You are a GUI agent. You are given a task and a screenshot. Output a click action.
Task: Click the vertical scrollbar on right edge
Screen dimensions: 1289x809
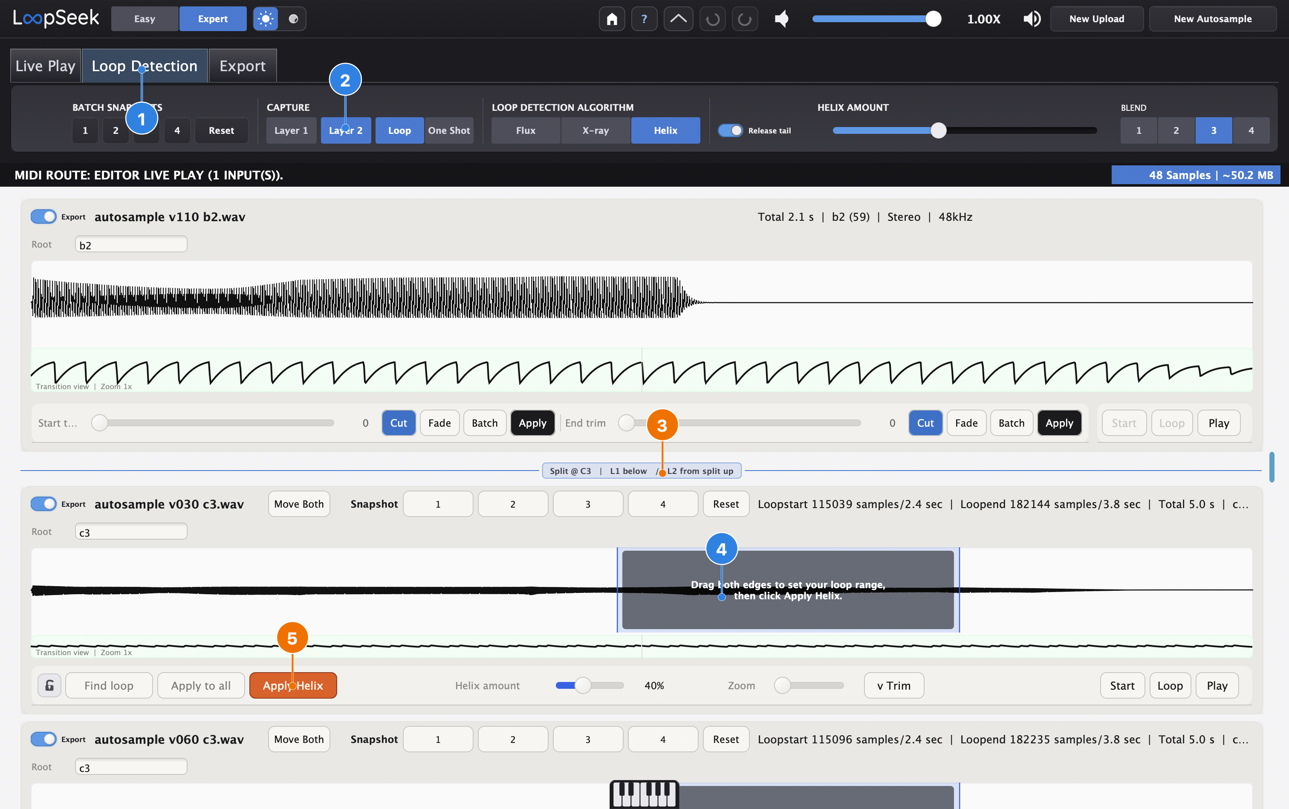tap(1272, 467)
